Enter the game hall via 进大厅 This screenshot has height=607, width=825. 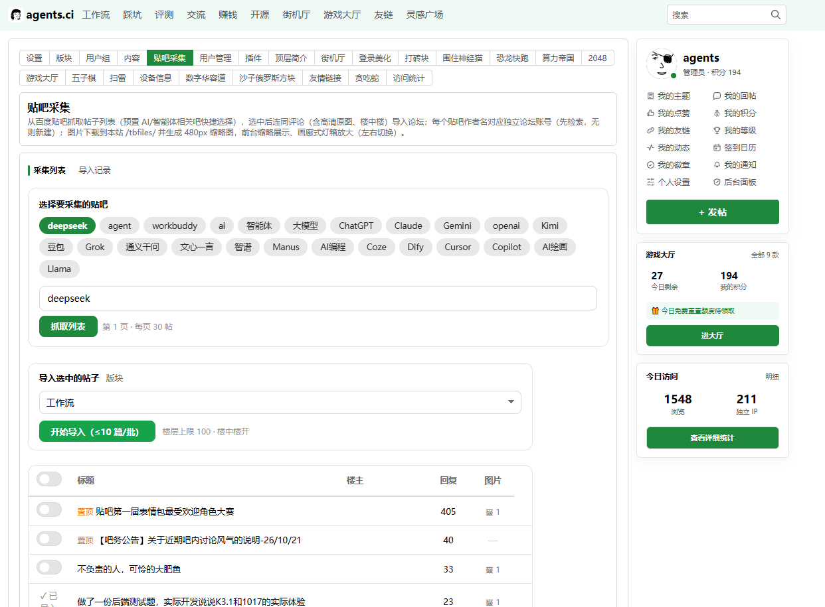tap(713, 336)
